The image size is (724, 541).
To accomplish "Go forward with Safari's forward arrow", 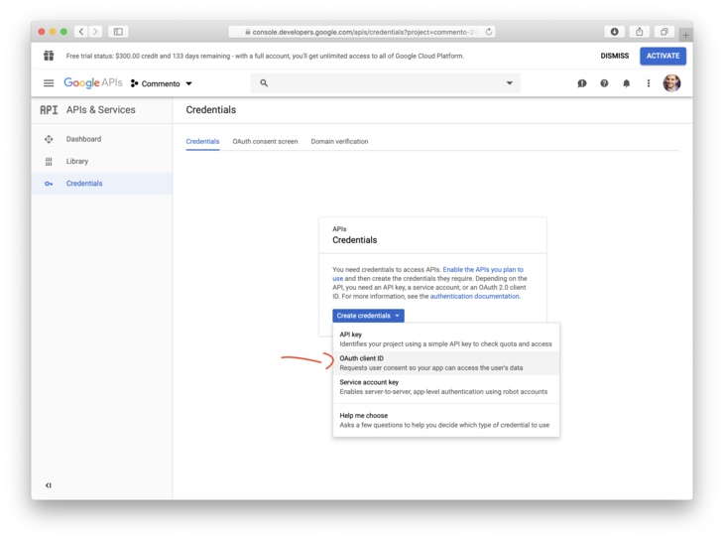I will (95, 32).
